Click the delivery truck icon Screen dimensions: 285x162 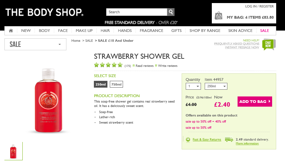tap(229, 139)
